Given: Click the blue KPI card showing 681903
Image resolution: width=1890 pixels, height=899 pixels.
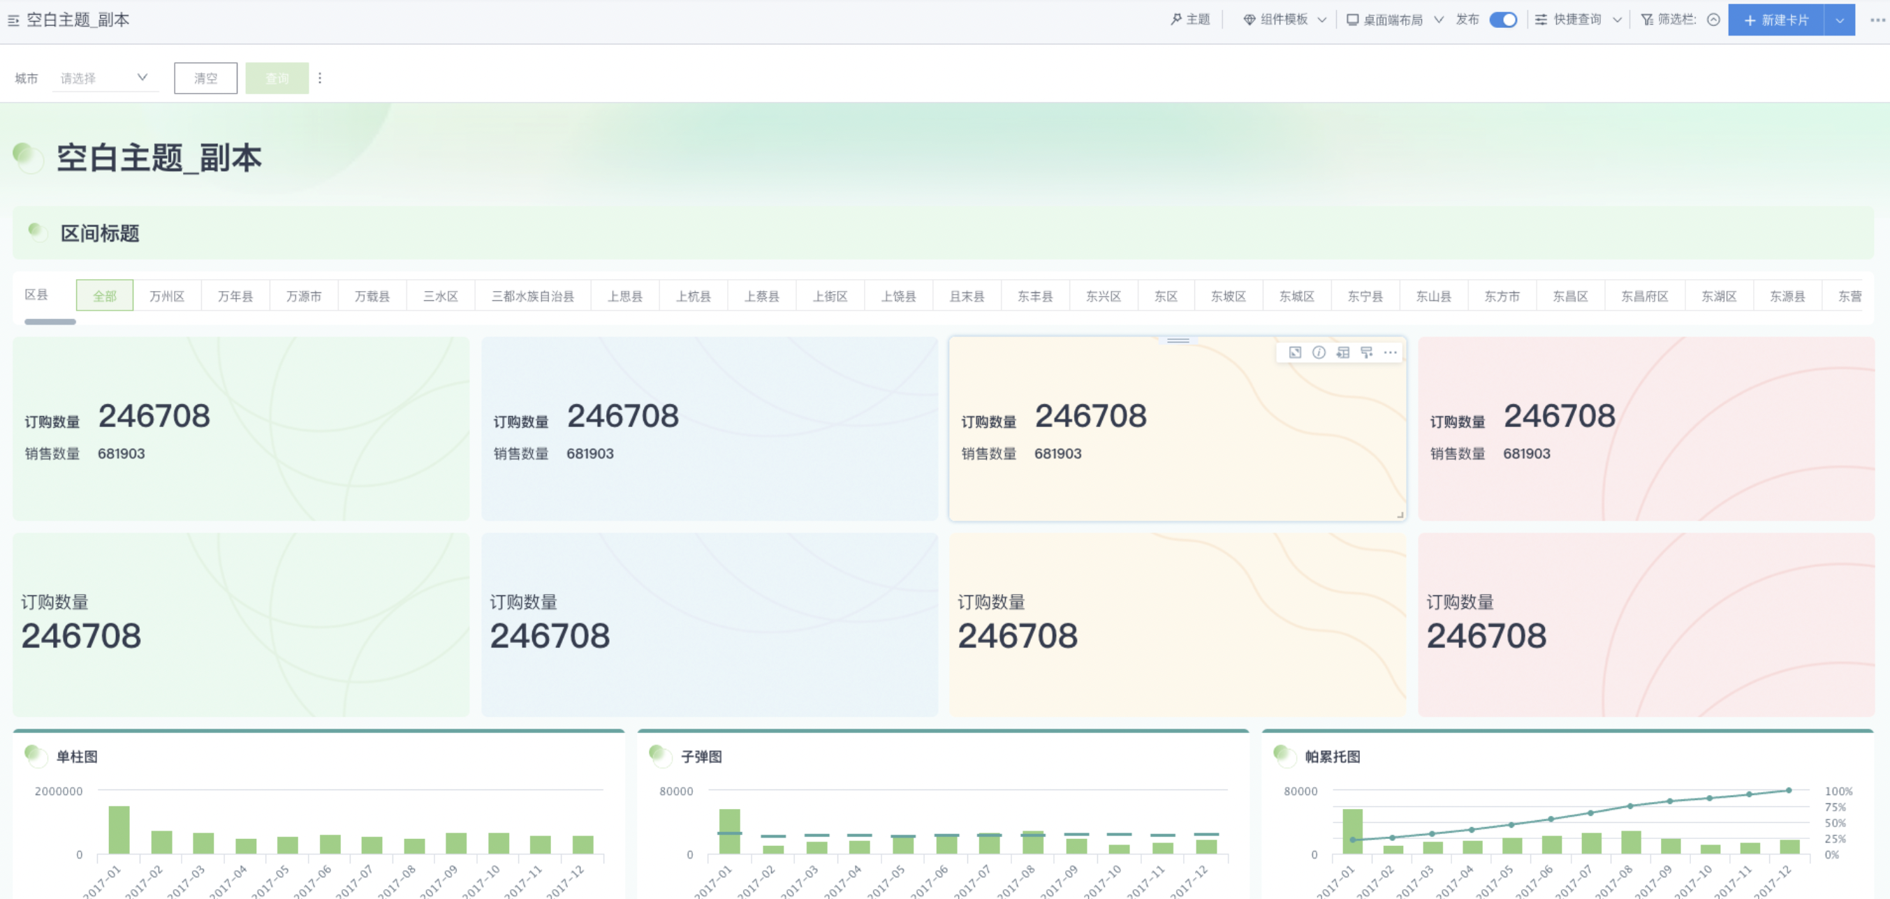Looking at the screenshot, I should pyautogui.click(x=710, y=429).
